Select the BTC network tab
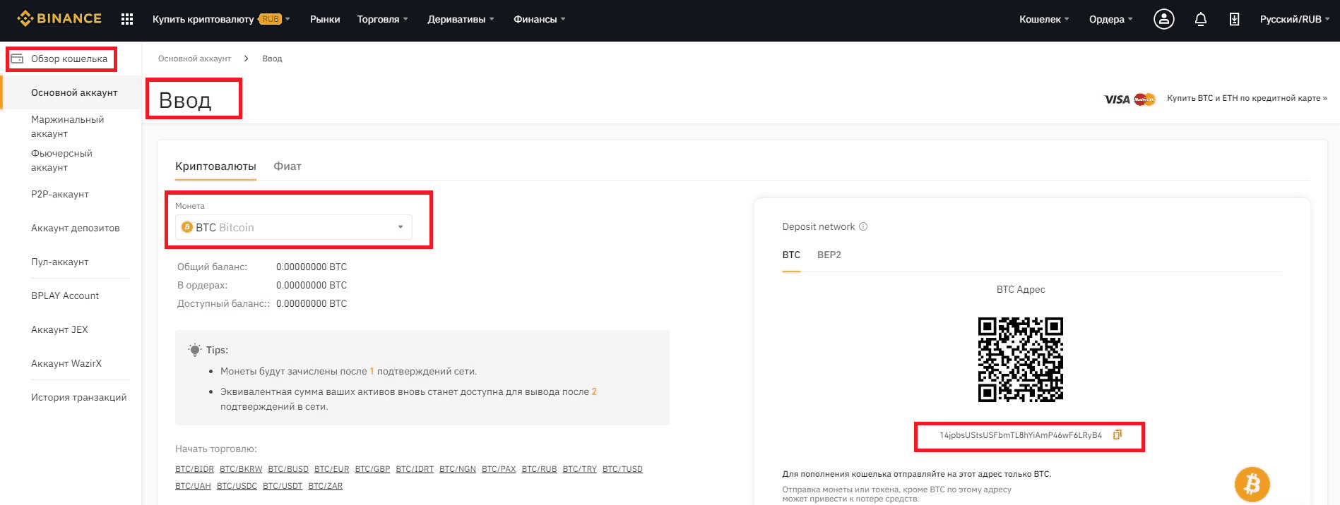Viewport: 1340px width, 505px height. (x=791, y=255)
